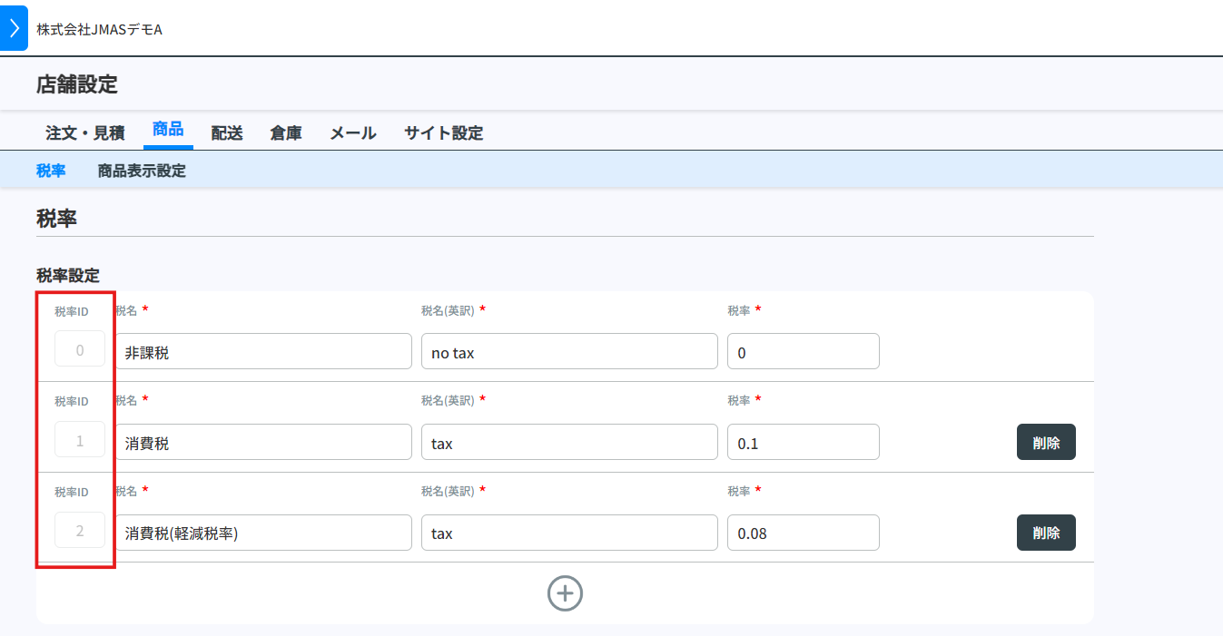This screenshot has height=636, width=1223.
Task: Focus the 'no tax' English name field
Action: (569, 352)
